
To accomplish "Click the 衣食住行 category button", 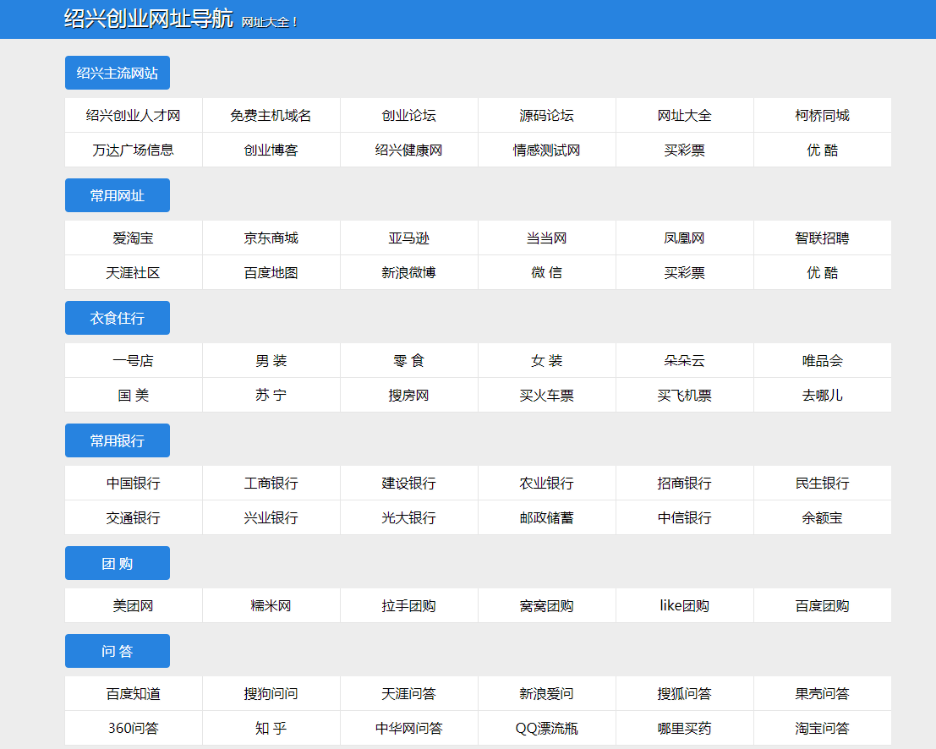I will [117, 318].
